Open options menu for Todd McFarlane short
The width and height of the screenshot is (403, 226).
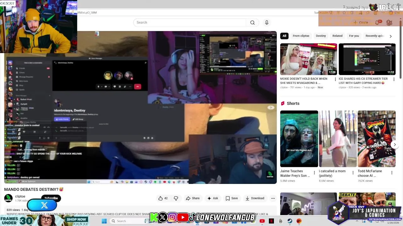pos(392,173)
